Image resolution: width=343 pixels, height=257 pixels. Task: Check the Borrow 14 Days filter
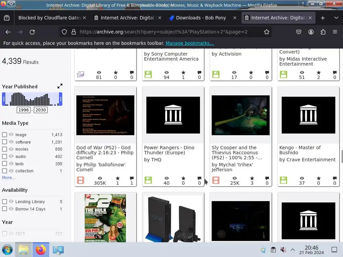[x=4, y=209]
